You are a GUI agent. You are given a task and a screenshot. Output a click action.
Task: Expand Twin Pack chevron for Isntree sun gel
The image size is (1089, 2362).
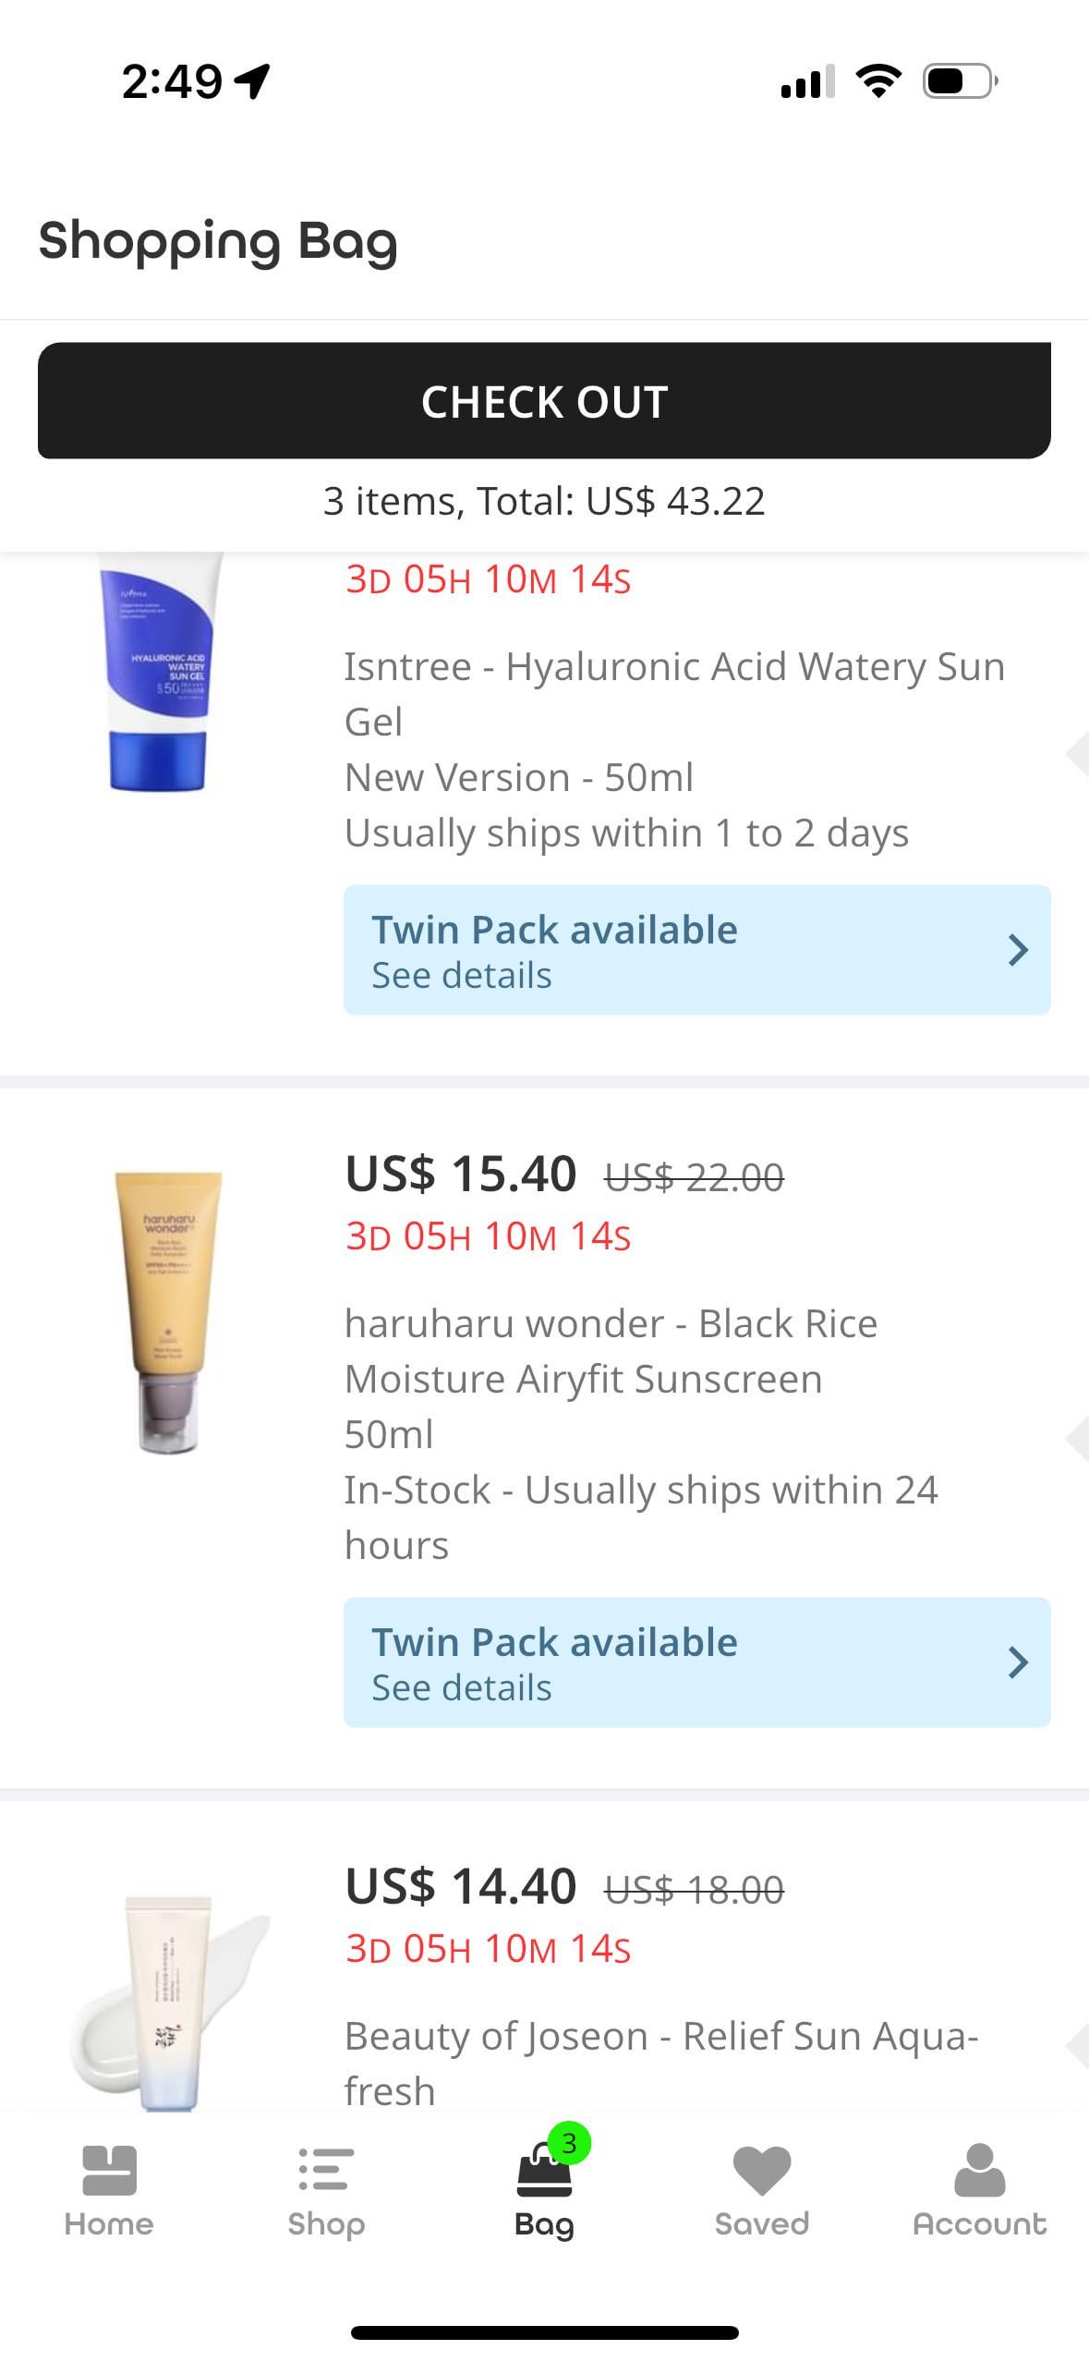(x=1018, y=950)
